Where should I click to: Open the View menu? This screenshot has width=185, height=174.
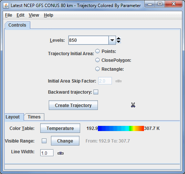[34, 15]
